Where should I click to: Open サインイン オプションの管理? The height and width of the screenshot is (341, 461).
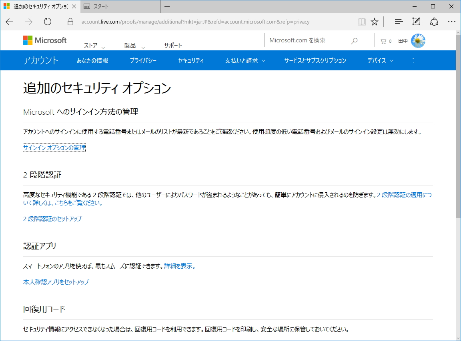tap(54, 148)
